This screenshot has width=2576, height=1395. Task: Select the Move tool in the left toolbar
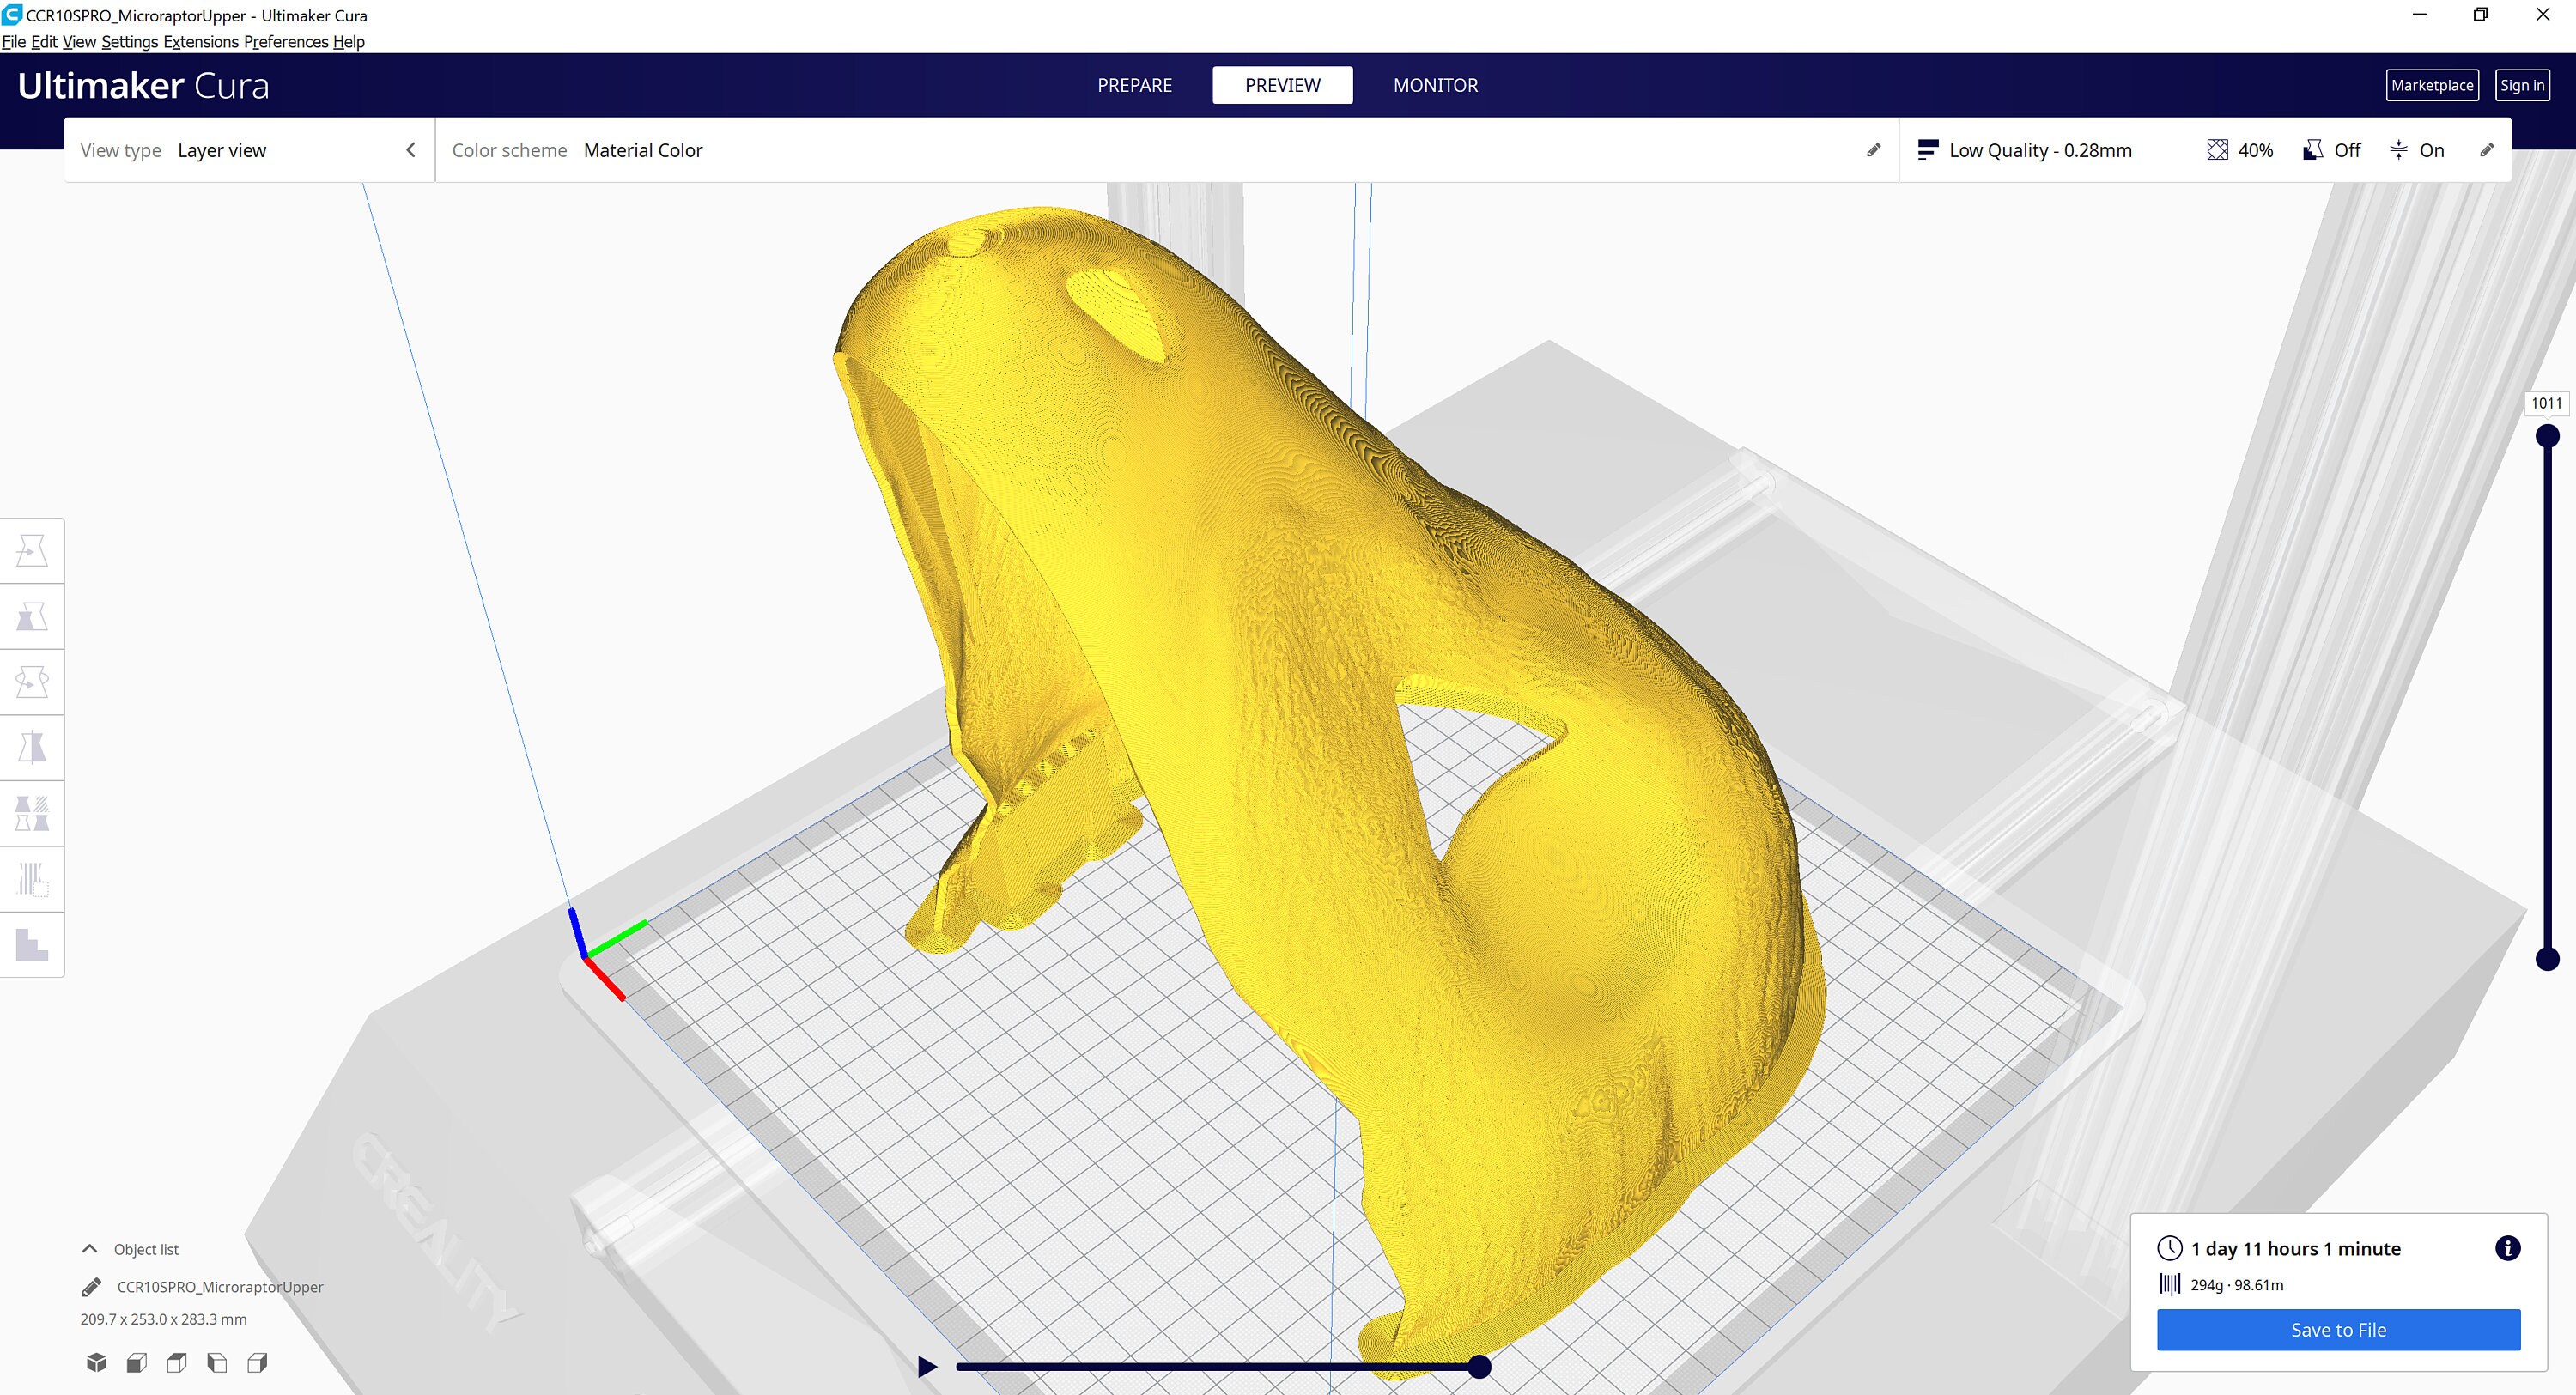tap(32, 551)
